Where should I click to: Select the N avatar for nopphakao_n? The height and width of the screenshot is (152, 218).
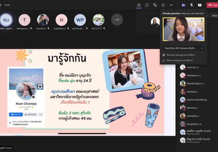62,20
